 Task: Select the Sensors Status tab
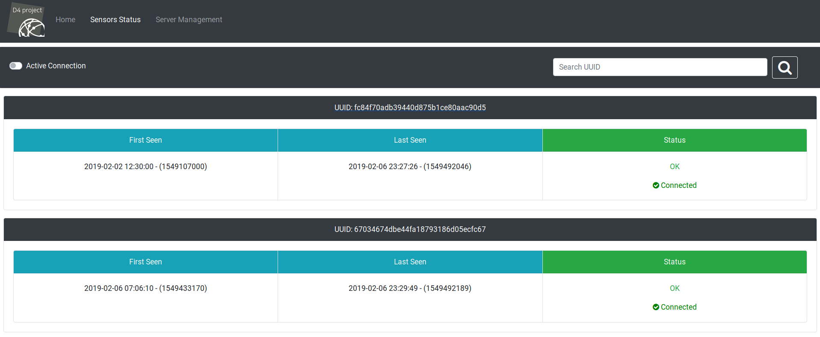pos(115,20)
